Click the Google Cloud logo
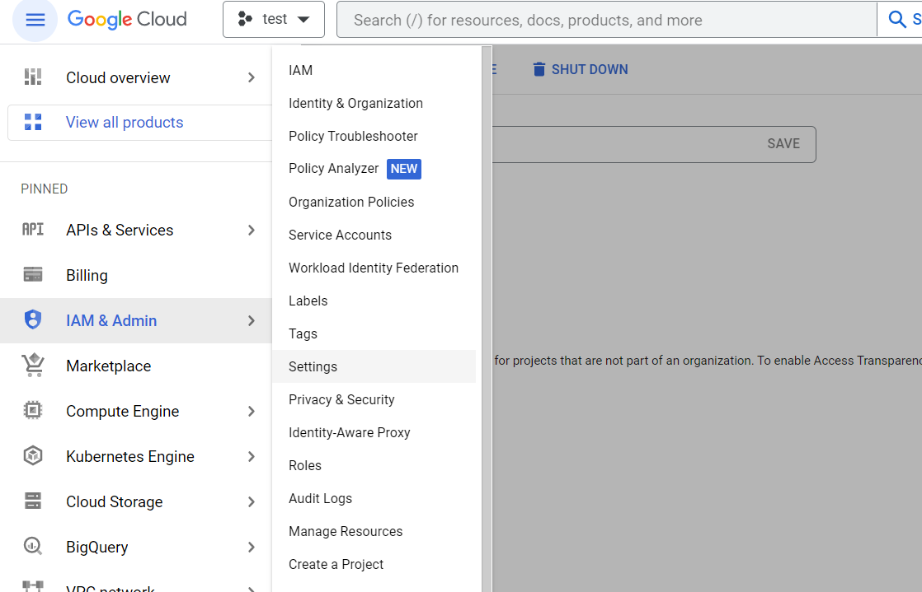This screenshot has height=592, width=922. (x=127, y=20)
